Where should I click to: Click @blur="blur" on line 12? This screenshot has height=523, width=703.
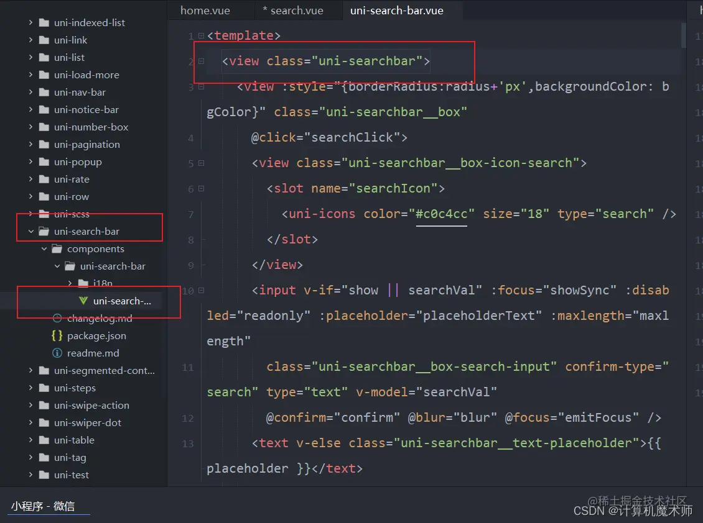(452, 418)
